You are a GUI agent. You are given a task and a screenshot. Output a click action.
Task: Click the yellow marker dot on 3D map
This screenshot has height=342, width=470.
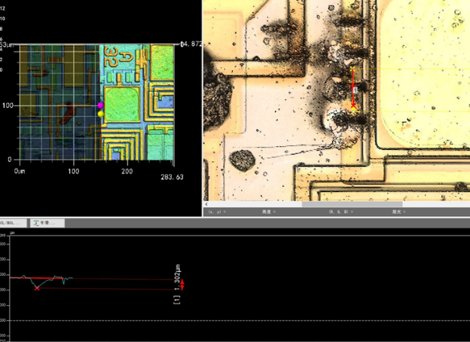click(100, 114)
